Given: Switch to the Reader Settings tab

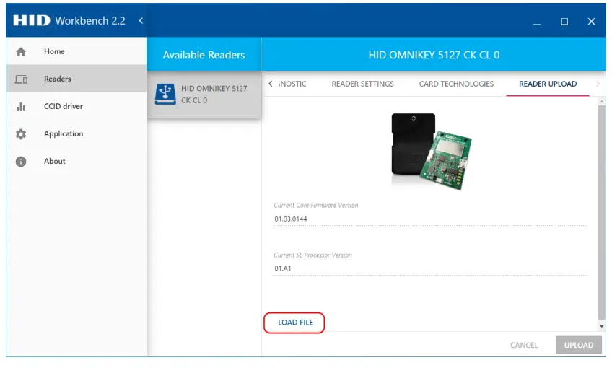Looking at the screenshot, I should coord(362,84).
